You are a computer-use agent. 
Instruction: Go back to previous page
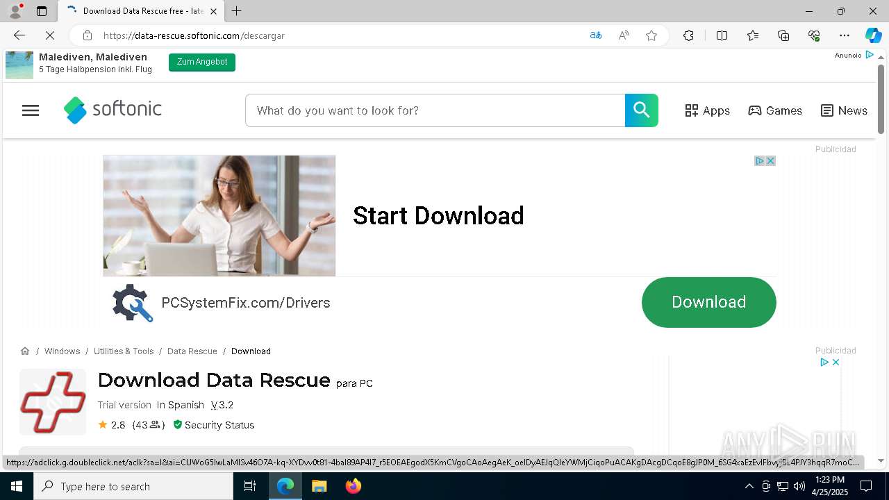coord(19,35)
